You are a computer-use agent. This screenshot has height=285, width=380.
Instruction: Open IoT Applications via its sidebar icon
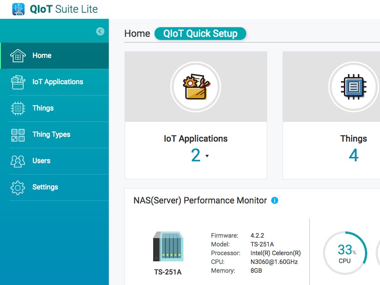18,82
